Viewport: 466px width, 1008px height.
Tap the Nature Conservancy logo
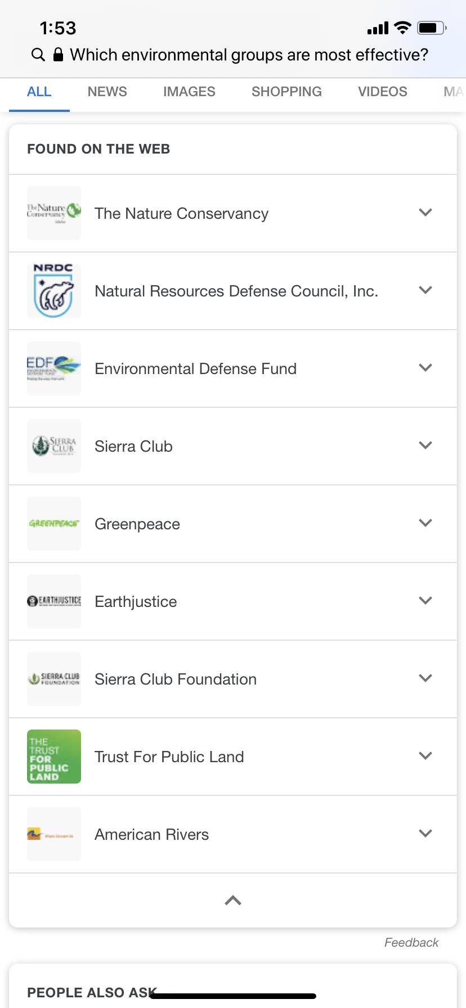[x=54, y=213]
